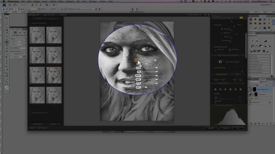The width and height of the screenshot is (275, 154).
Task: Select the Lasso tool in Photoshop toolbar
Action: 7,24
